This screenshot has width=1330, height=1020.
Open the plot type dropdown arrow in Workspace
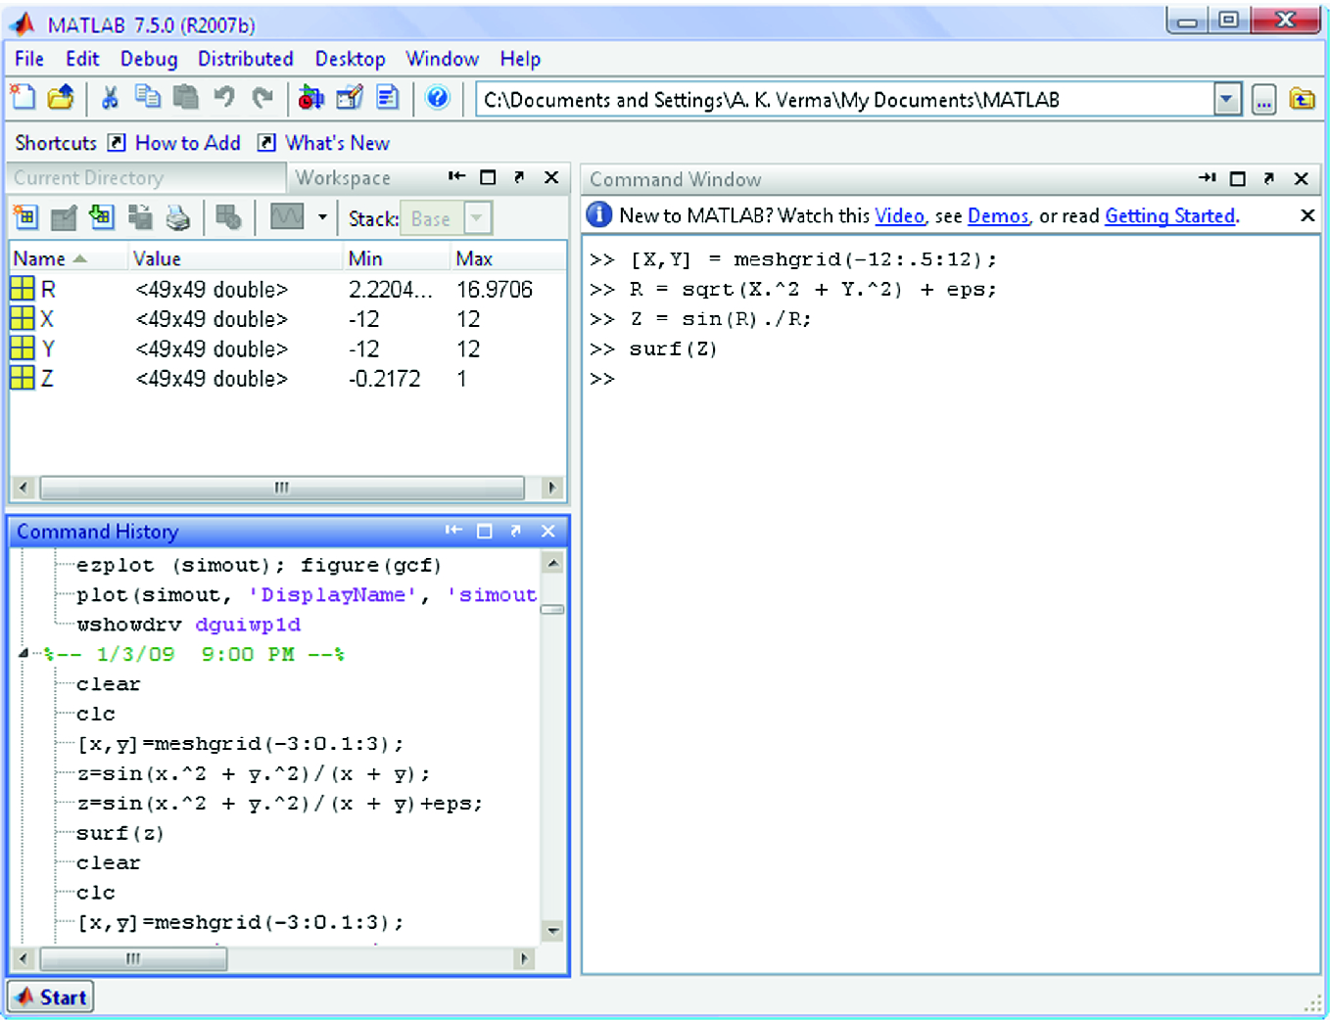(x=322, y=216)
